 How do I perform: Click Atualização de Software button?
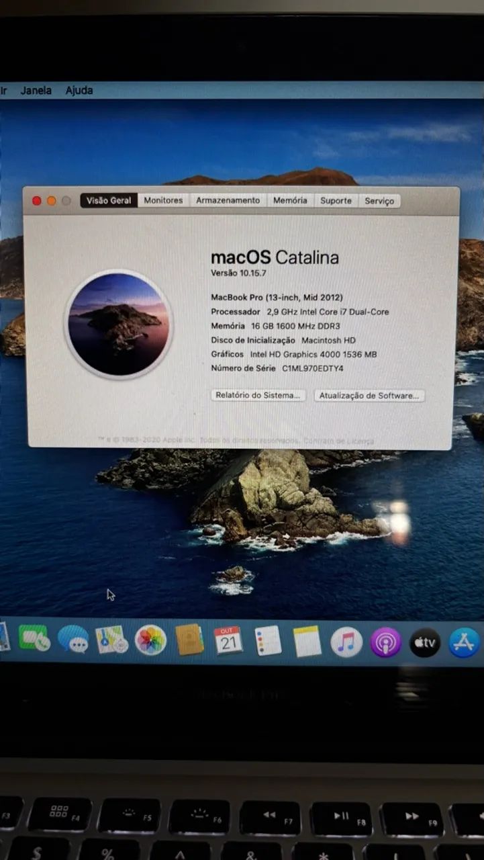point(369,396)
